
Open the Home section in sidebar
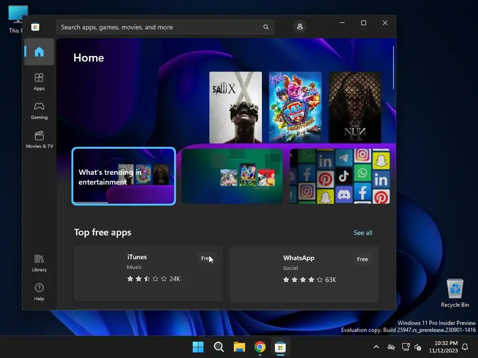coord(39,52)
